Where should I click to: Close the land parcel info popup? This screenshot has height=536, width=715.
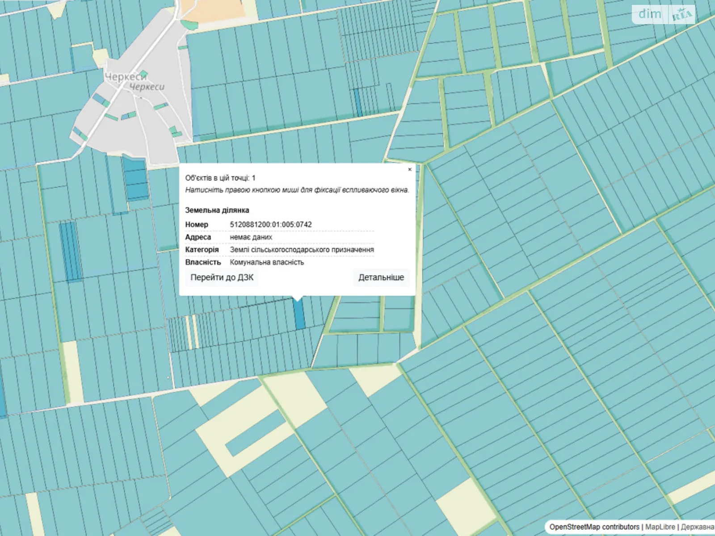[409, 170]
